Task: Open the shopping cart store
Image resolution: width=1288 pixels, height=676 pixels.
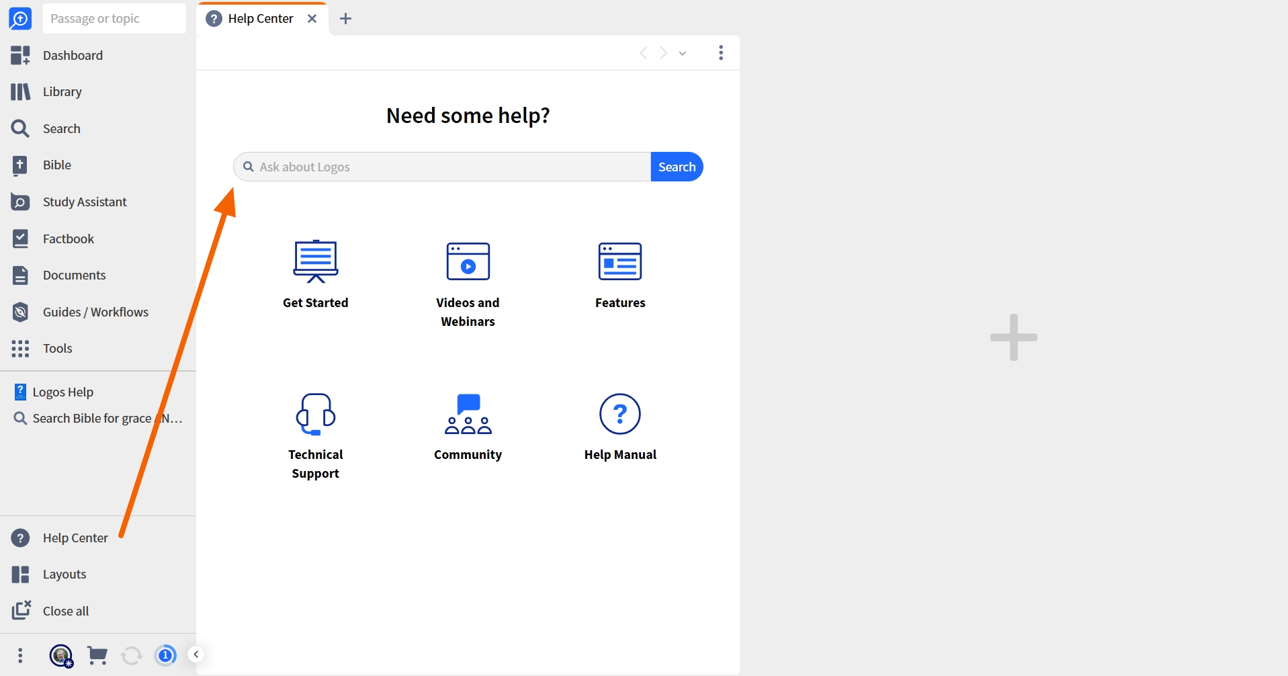Action: [x=97, y=655]
